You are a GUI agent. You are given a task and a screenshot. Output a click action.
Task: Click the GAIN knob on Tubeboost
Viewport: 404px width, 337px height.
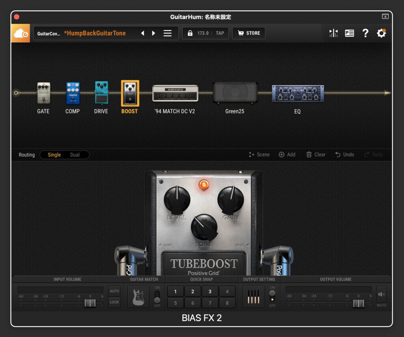(x=230, y=199)
